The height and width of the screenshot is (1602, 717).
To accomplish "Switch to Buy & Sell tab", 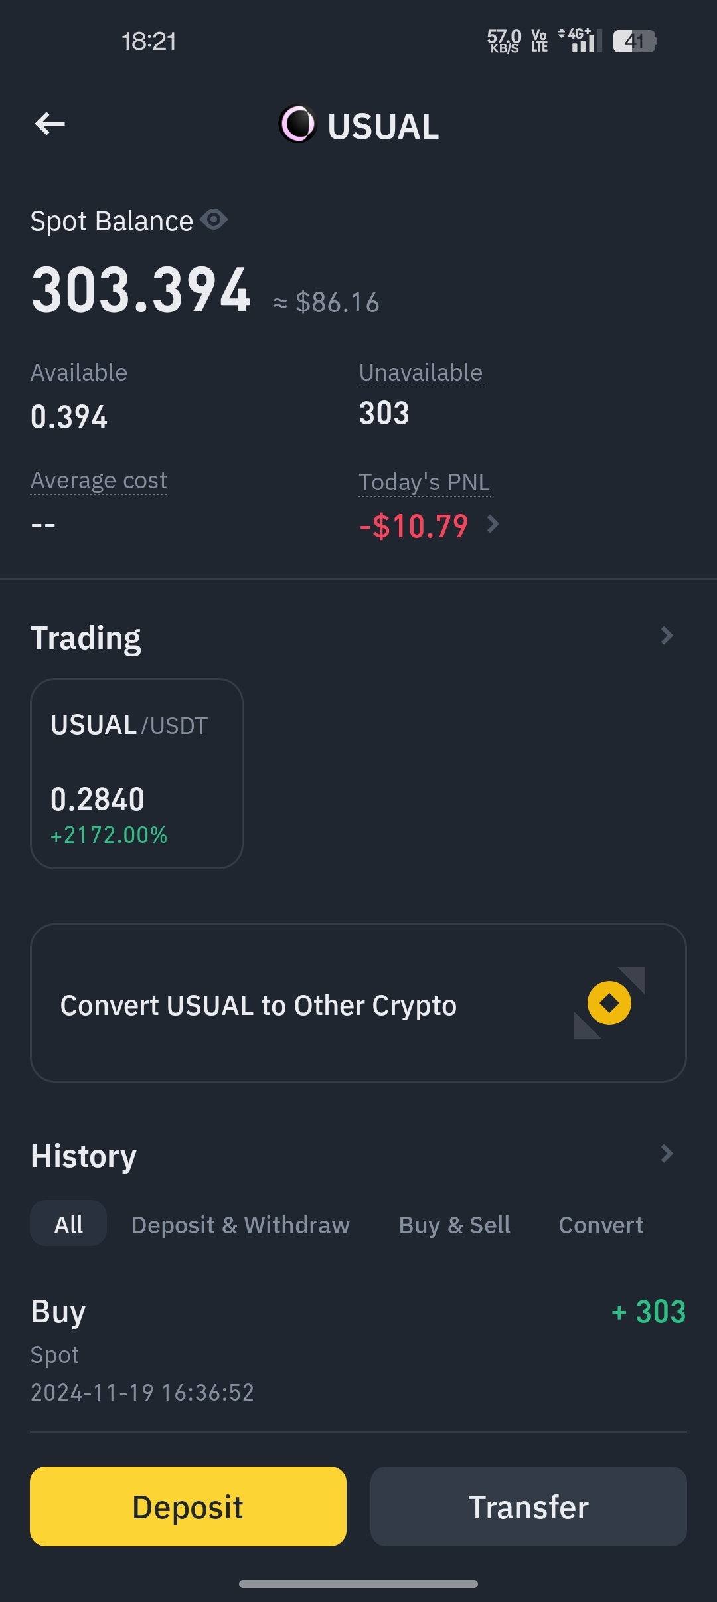I will pyautogui.click(x=455, y=1225).
